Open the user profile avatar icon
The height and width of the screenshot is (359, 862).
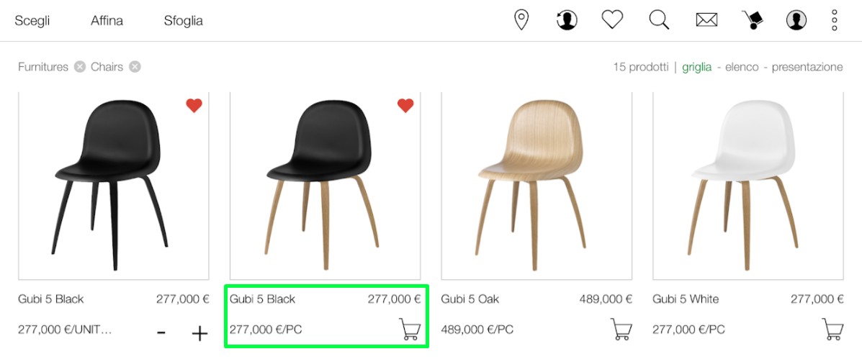coord(796,20)
